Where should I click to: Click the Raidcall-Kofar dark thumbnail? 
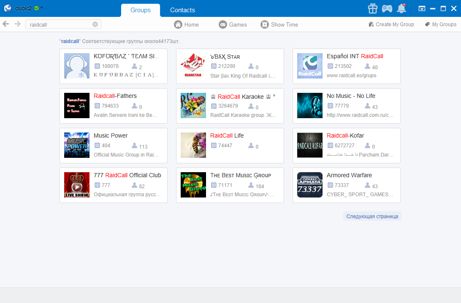tap(309, 145)
